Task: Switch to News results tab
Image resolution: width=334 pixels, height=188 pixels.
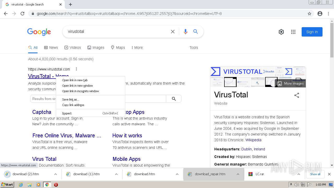Action: click(51, 48)
